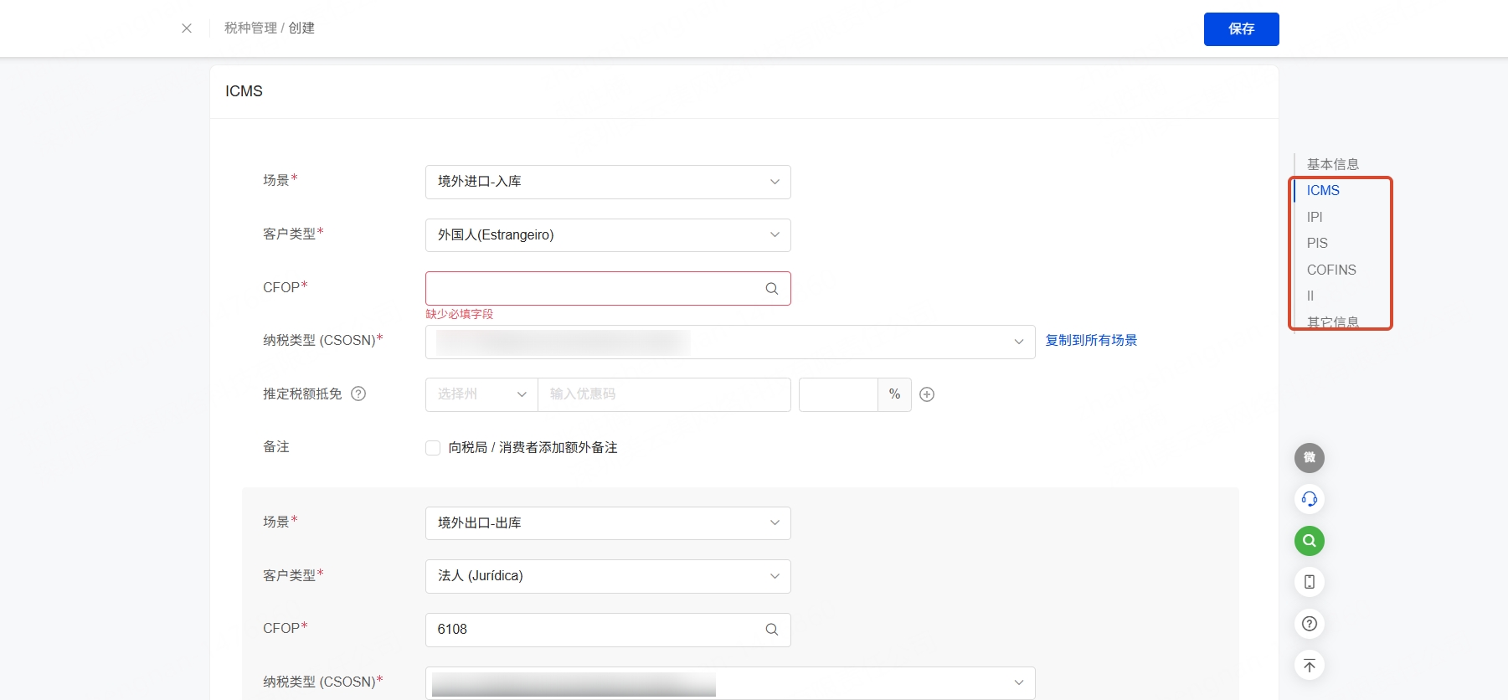Click the CFOP field containing 6108
The image size is (1508, 700).
pyautogui.click(x=608, y=630)
